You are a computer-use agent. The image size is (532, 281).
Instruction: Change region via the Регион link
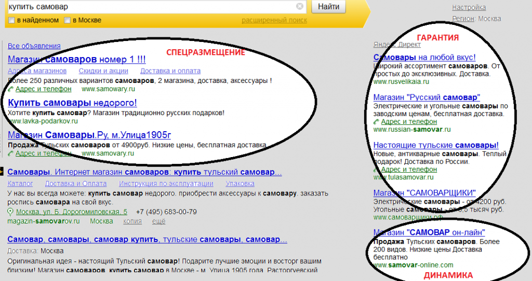(463, 19)
